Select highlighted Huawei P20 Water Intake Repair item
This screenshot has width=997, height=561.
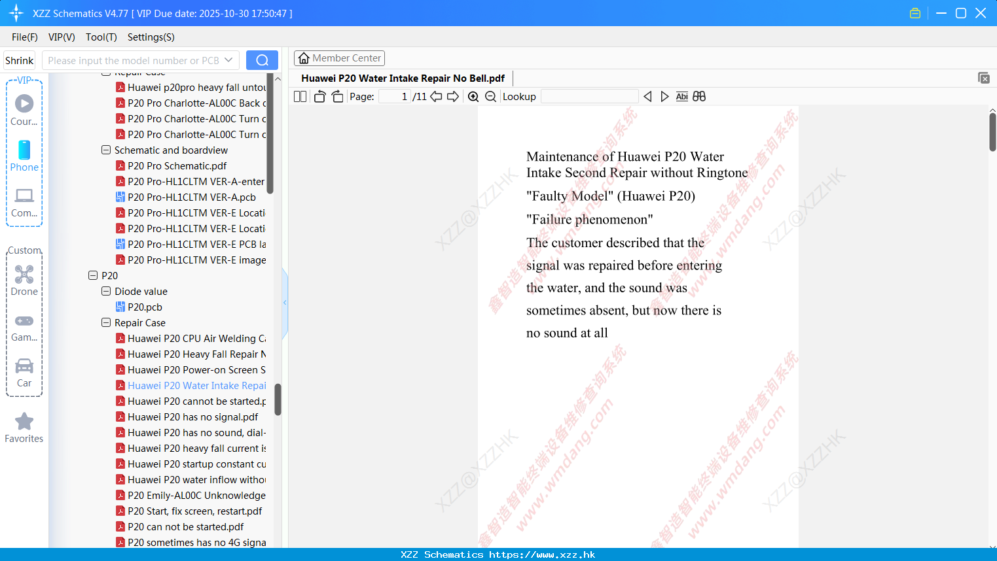[x=190, y=385]
